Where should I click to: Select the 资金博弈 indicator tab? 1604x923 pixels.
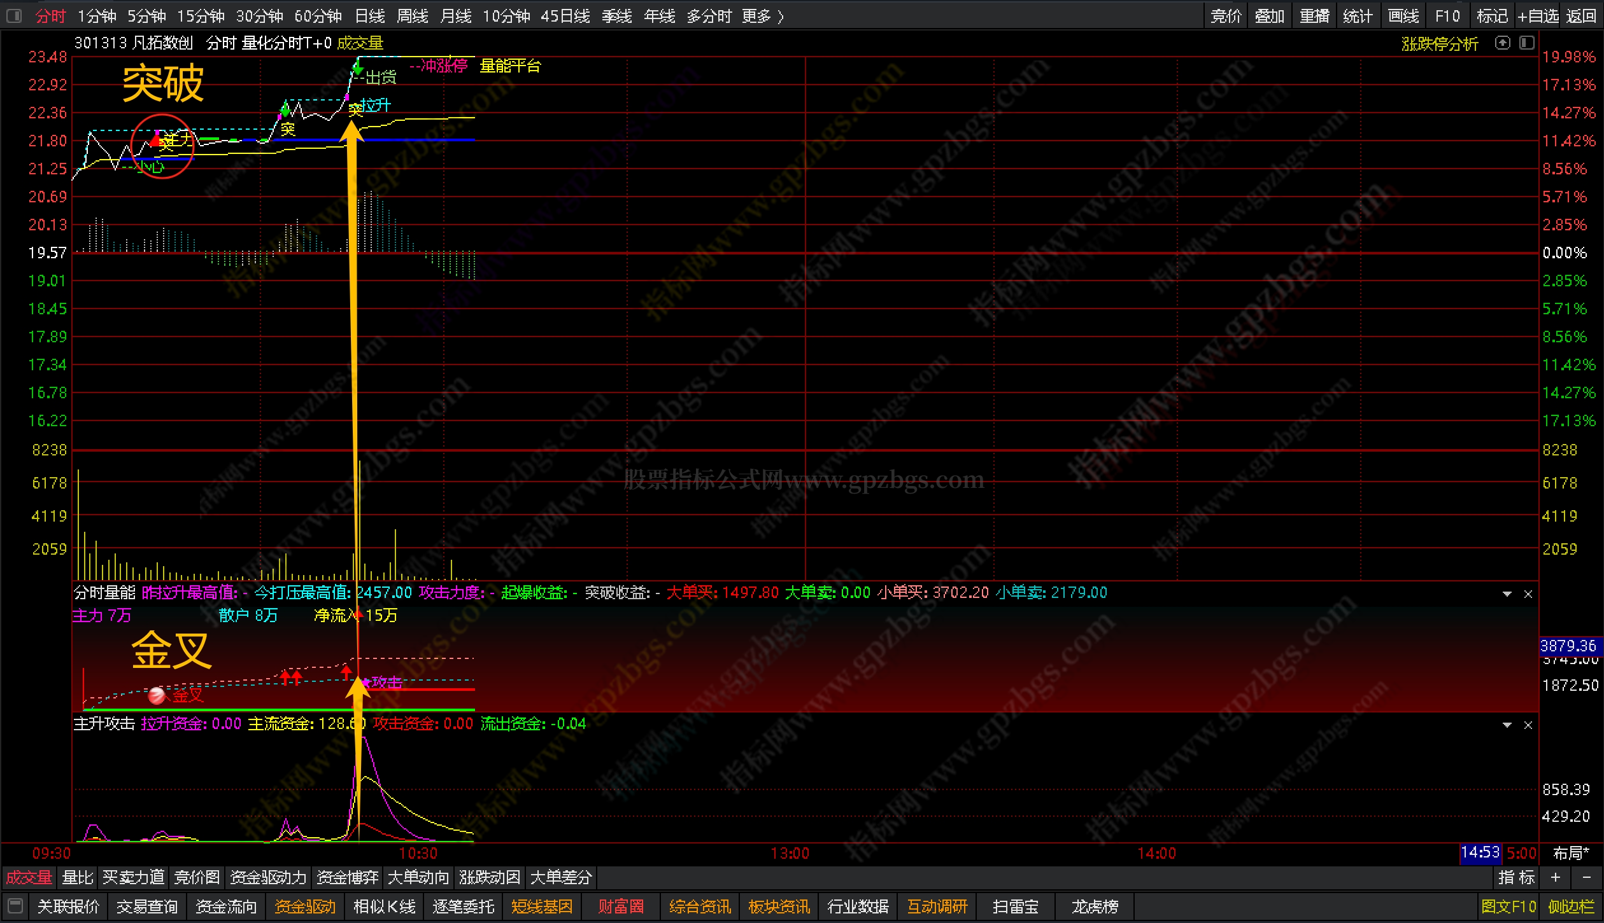348,878
